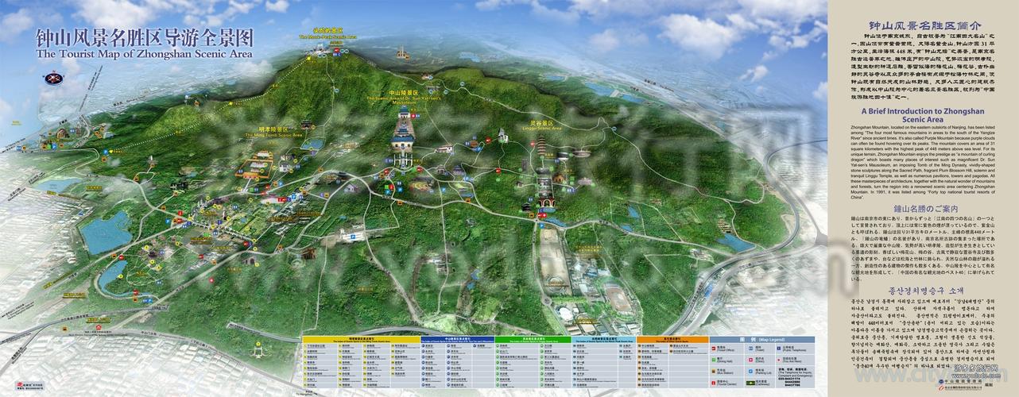Click "A Brief Introduction to Zhongshan Scenic Area" heading
1019x397 pixels.
922,116
